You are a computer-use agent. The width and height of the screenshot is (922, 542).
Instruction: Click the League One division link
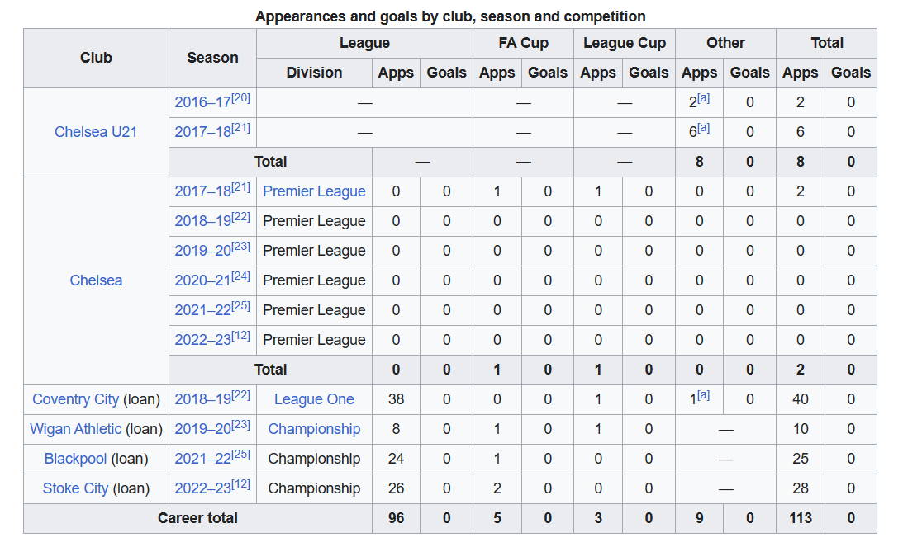click(314, 399)
